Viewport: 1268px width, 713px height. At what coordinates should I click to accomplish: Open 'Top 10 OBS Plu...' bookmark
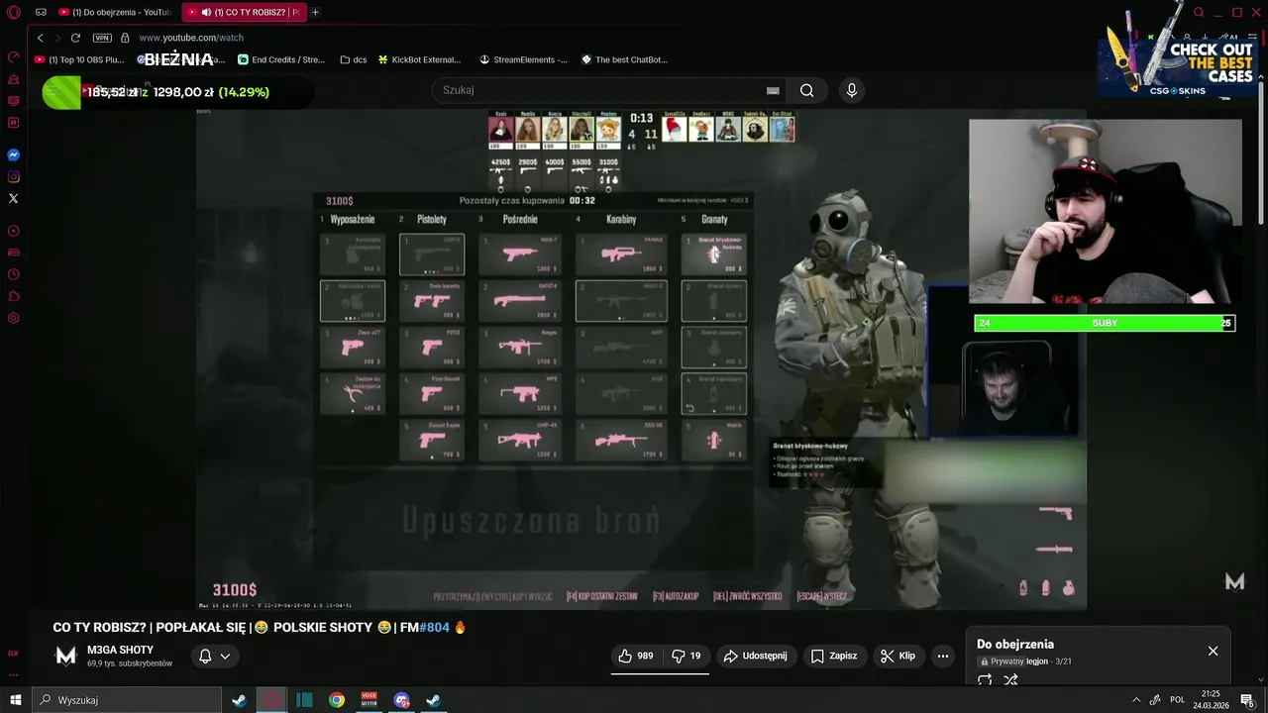pos(79,59)
